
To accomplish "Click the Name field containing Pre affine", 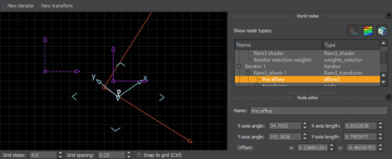I will (319, 111).
